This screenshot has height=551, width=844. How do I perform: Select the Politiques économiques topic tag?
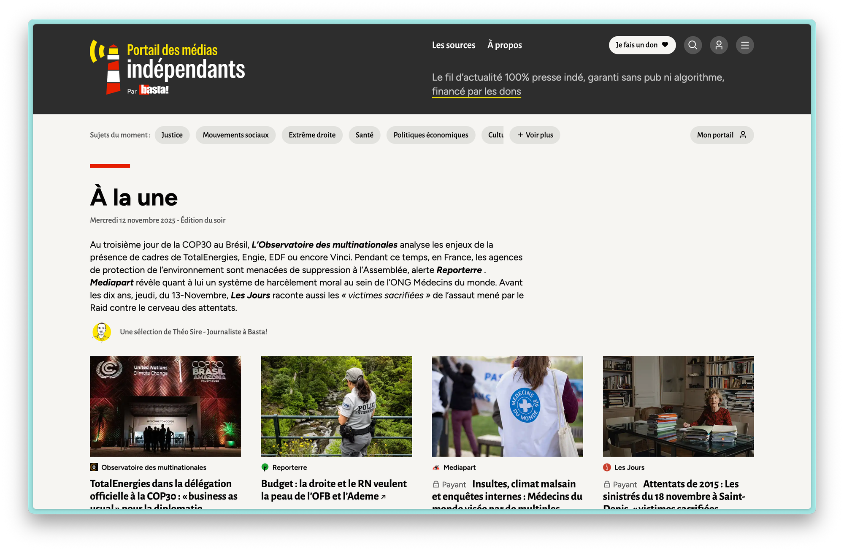click(x=431, y=135)
